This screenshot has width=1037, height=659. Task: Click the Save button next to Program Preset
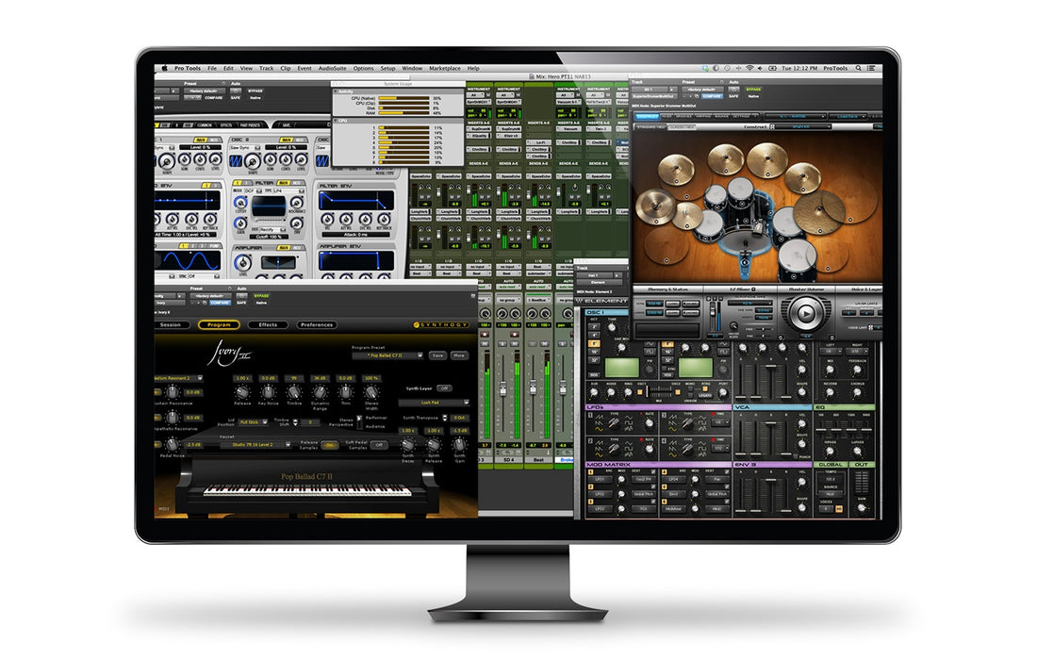437,355
